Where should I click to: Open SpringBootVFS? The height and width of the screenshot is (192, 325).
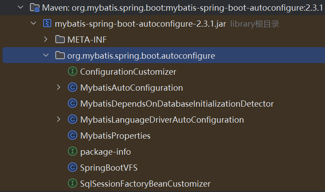click(109, 168)
